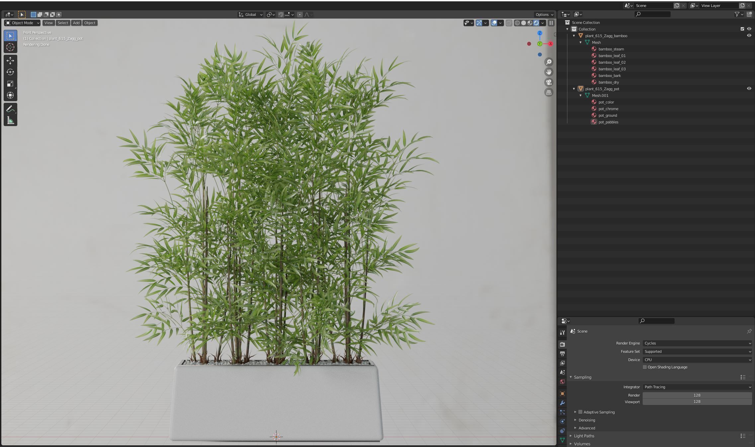Click the Zoom viewport navigation icon
Screen dimensions: 755x447
click(x=549, y=62)
